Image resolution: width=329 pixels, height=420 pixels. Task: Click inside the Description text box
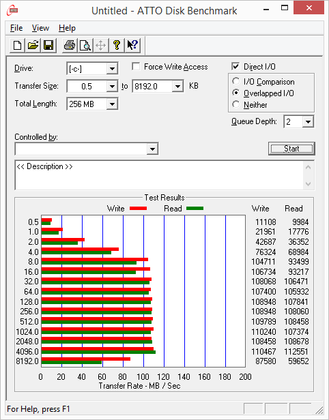click(x=159, y=175)
